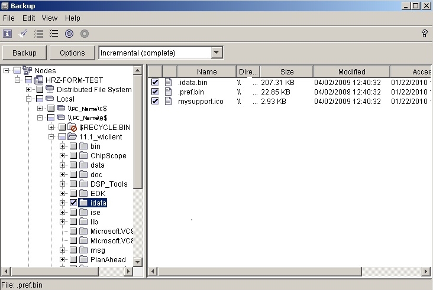Image resolution: width=433 pixels, height=290 pixels.
Task: Click the checkmark list toolbar icon
Action: [x=38, y=34]
